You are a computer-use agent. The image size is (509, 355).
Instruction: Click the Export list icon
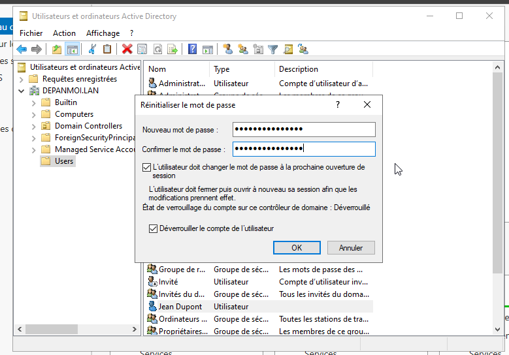click(x=172, y=50)
